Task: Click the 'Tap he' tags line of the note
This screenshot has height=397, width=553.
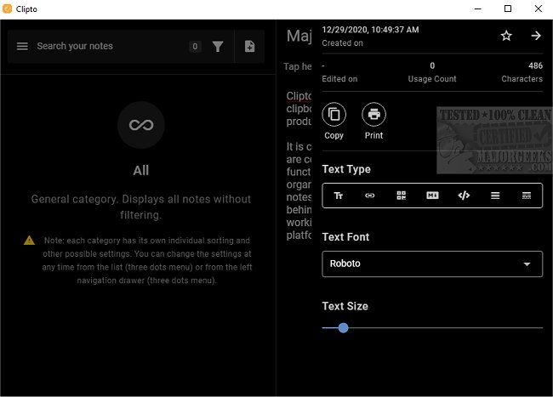Action: pos(298,66)
